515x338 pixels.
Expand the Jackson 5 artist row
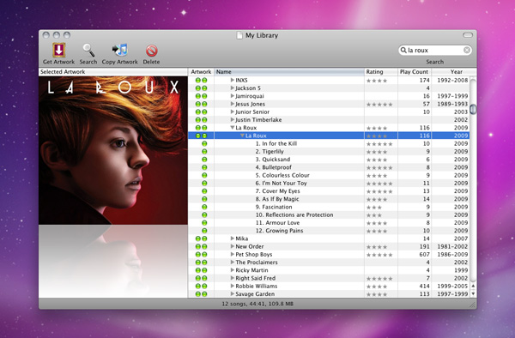tap(233, 88)
